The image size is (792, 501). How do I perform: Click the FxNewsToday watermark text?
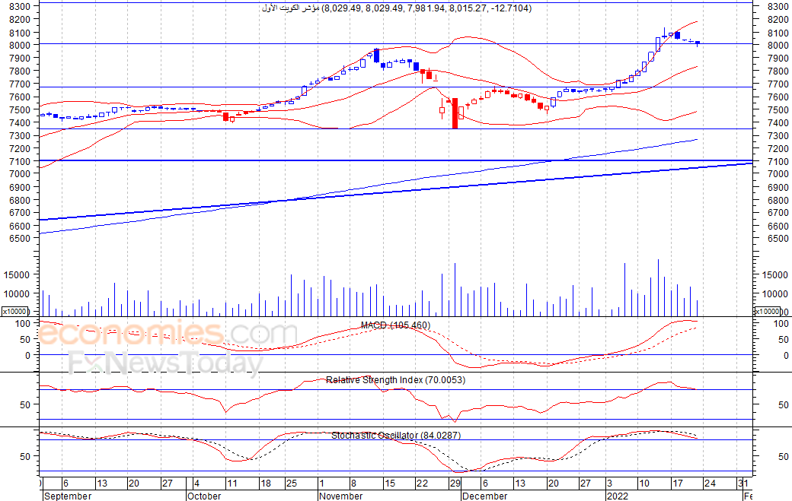pyautogui.click(x=166, y=363)
